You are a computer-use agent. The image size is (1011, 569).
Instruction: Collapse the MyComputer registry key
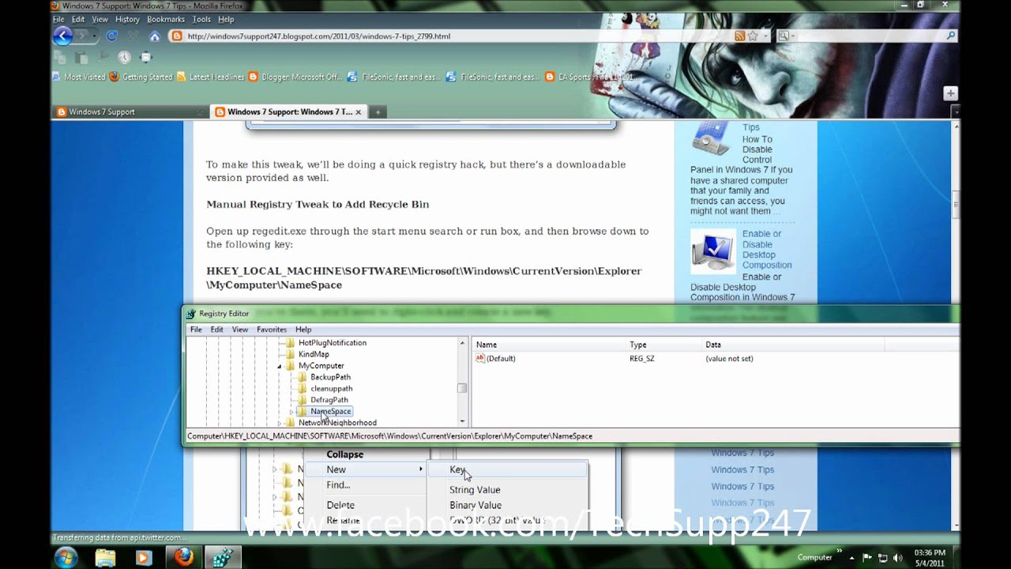coord(280,366)
